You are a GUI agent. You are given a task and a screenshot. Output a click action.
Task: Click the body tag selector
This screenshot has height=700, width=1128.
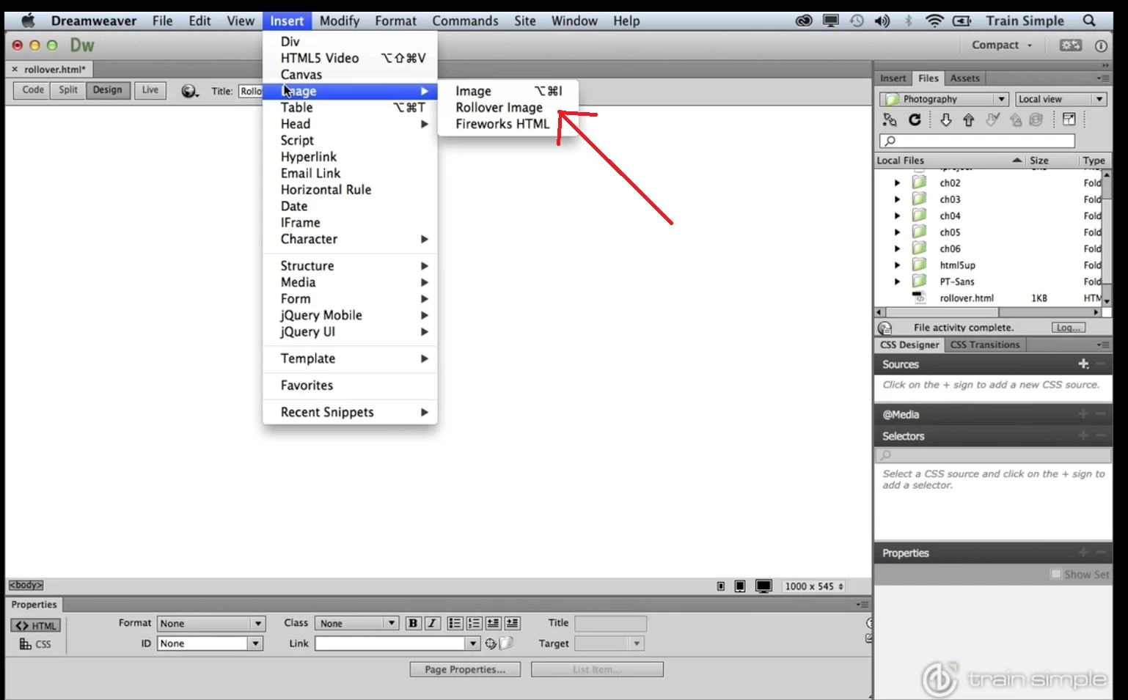(x=26, y=585)
